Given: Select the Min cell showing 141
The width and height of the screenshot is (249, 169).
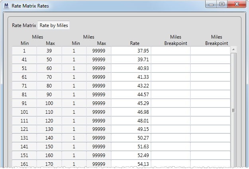Looking at the screenshot, I should [x=24, y=146].
